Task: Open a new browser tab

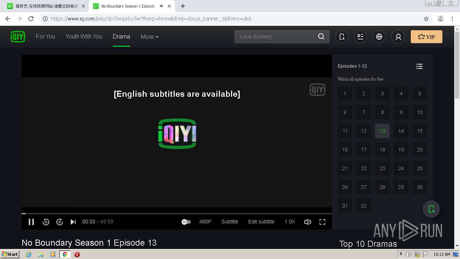Action: click(183, 6)
